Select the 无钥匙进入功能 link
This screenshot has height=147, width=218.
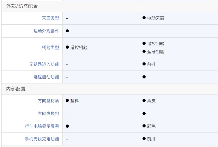point(44,64)
